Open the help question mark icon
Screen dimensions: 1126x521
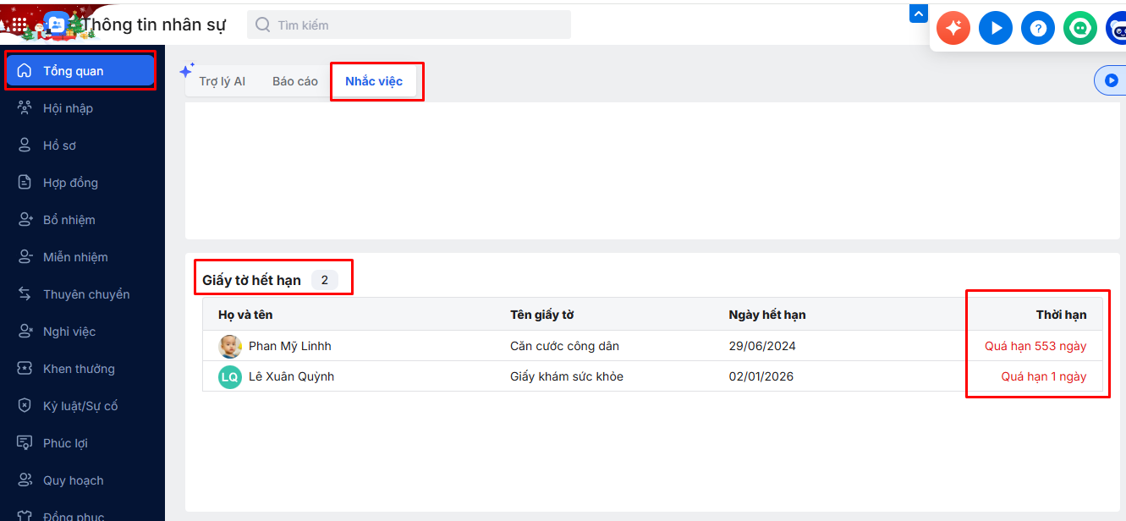coord(1038,28)
